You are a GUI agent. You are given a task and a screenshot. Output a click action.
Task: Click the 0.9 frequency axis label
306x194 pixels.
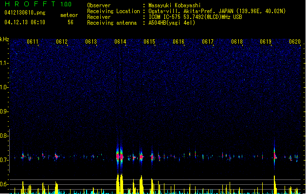4,112
